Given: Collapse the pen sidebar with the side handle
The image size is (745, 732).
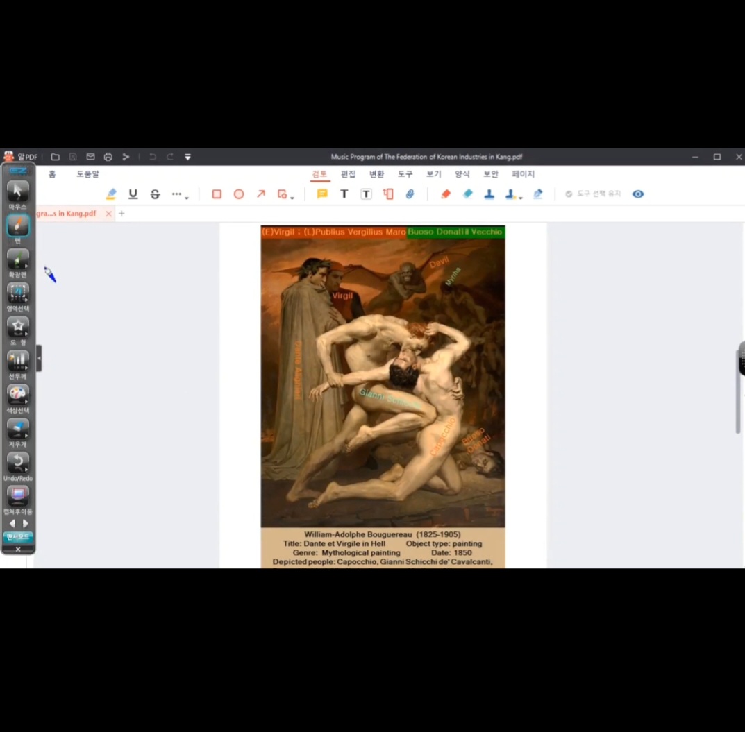Looking at the screenshot, I should point(39,358).
